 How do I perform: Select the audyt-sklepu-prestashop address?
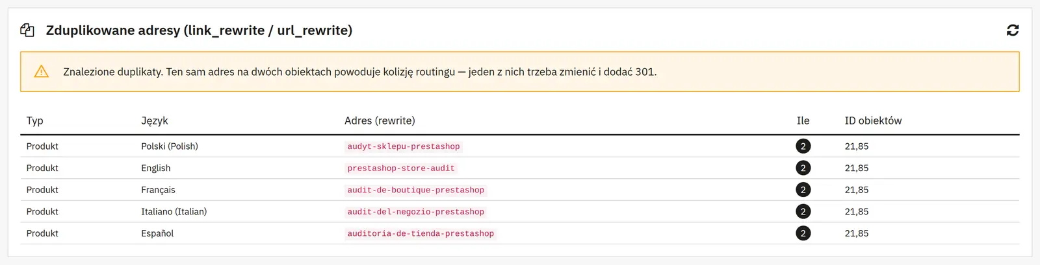point(404,146)
